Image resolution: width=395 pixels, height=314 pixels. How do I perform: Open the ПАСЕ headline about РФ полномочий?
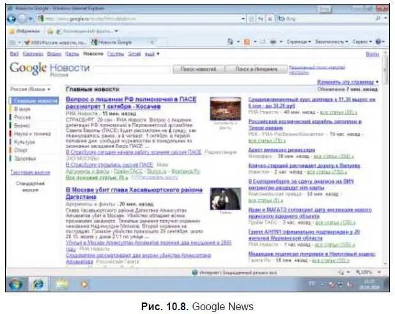point(131,103)
